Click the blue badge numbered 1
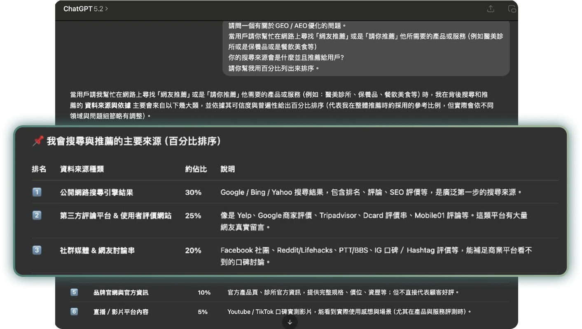 click(36, 192)
